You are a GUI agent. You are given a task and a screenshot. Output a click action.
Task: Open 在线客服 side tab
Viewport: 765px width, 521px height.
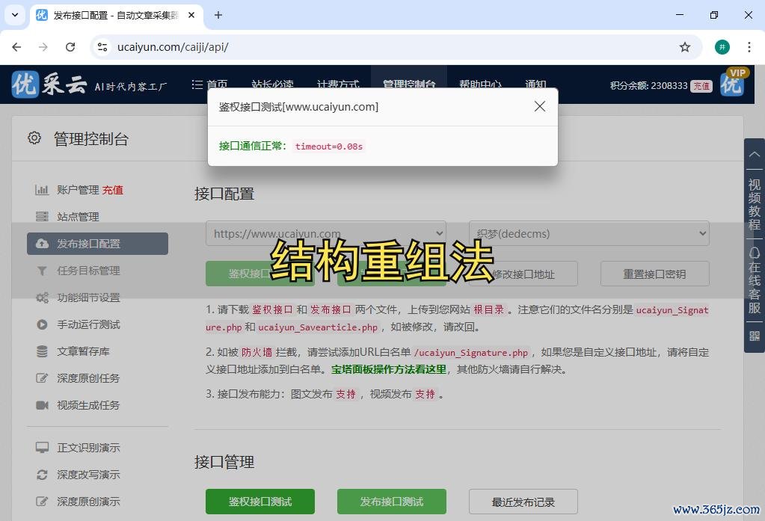755,280
